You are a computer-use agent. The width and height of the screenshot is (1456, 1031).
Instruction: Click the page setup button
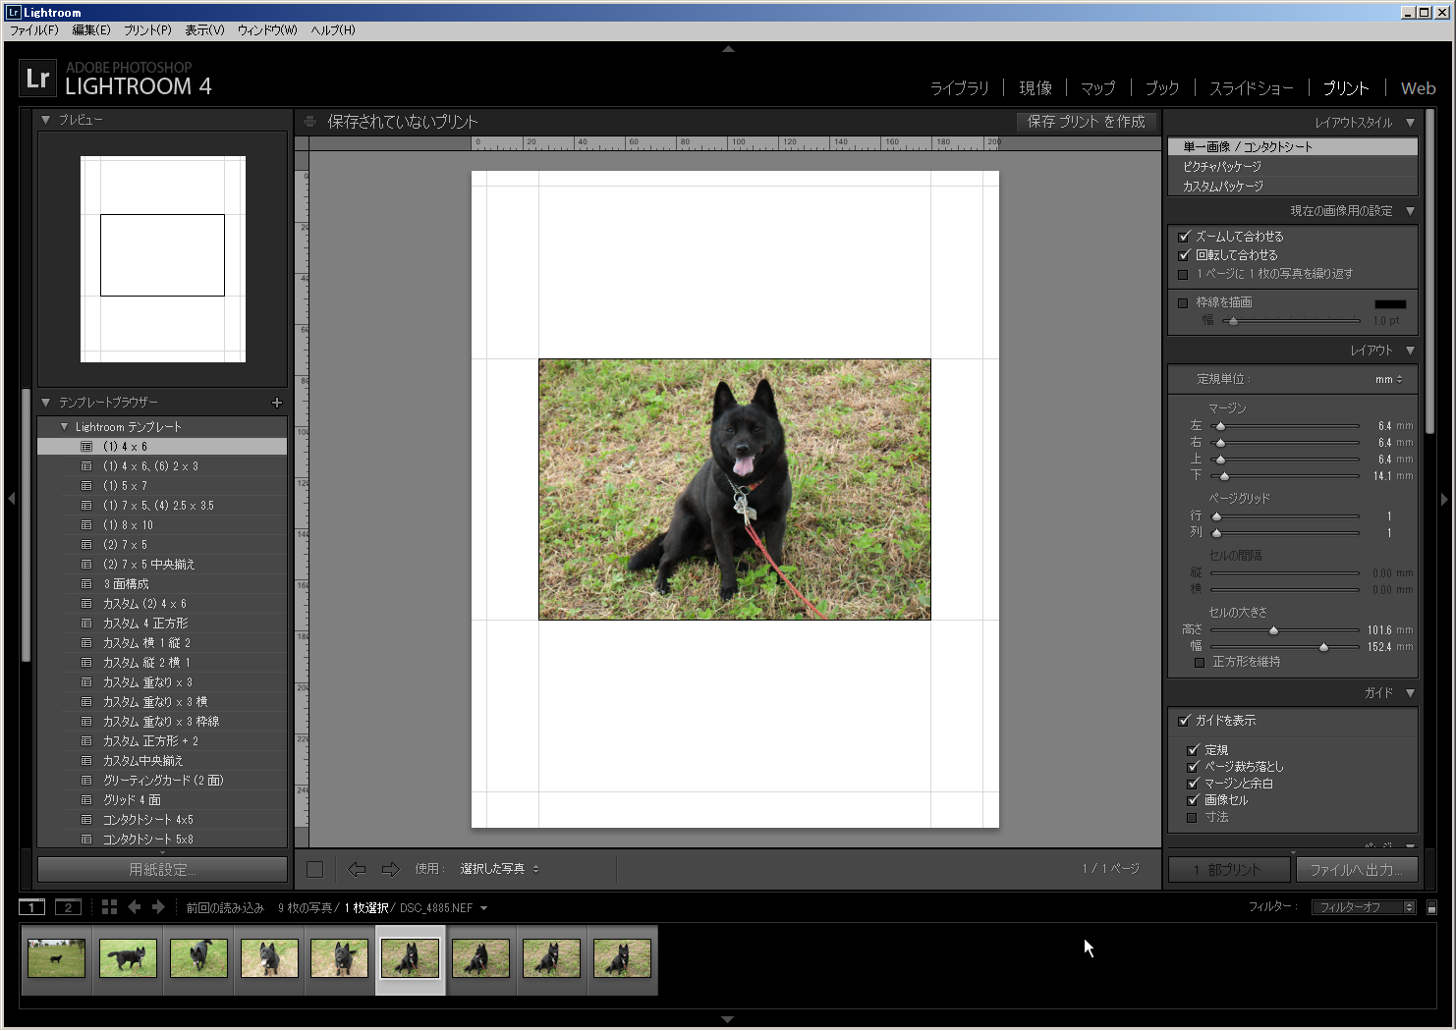[x=162, y=870]
